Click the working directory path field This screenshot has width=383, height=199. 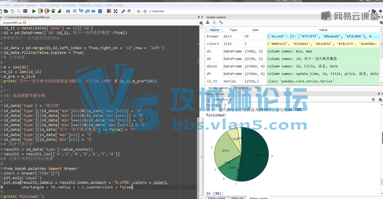pos(259,11)
